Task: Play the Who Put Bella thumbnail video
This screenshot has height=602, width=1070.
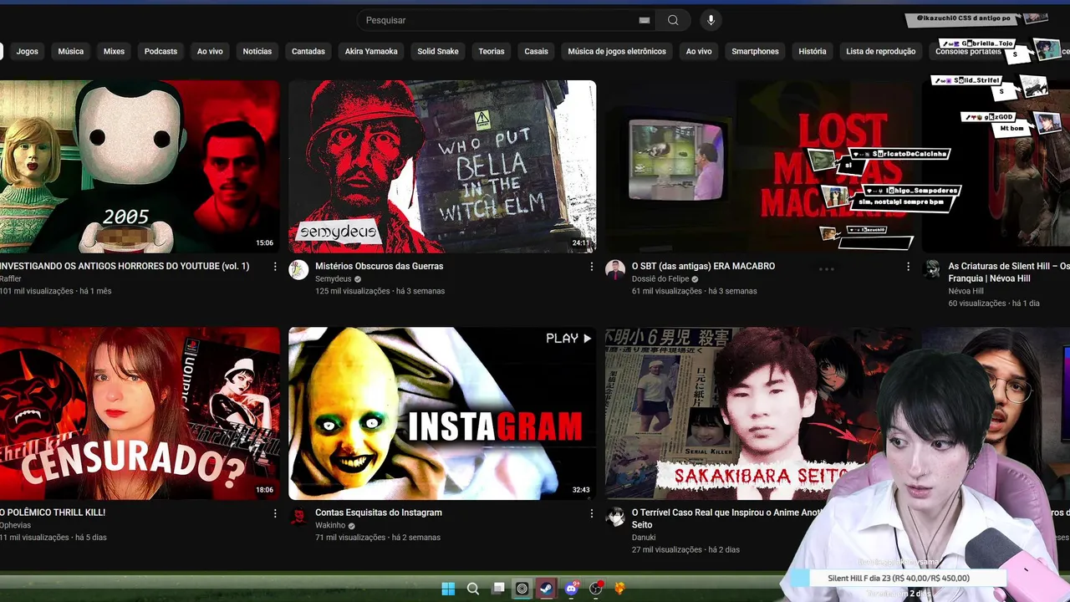Action: coord(442,166)
